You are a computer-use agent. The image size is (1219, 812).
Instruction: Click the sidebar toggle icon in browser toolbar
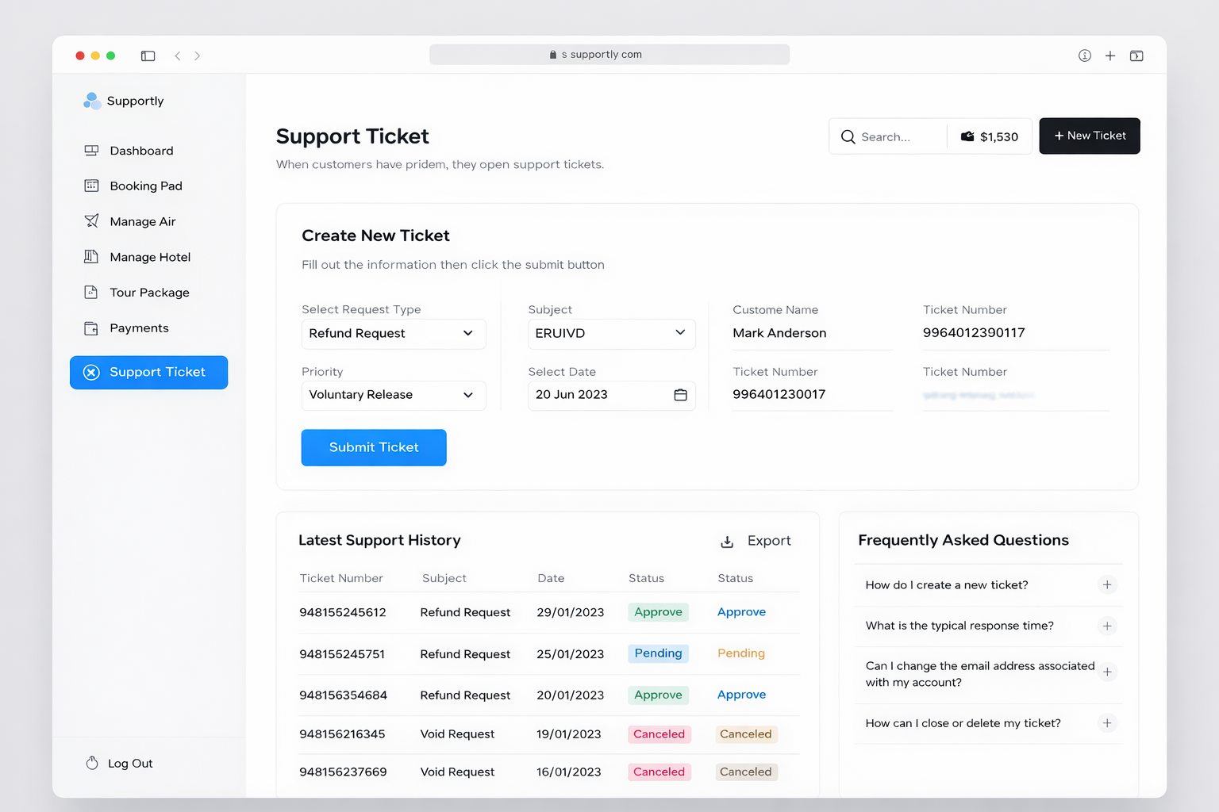[148, 56]
